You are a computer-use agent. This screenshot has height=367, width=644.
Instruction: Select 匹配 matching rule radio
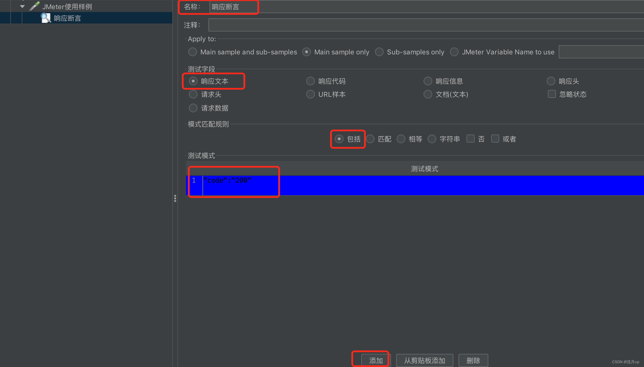370,139
